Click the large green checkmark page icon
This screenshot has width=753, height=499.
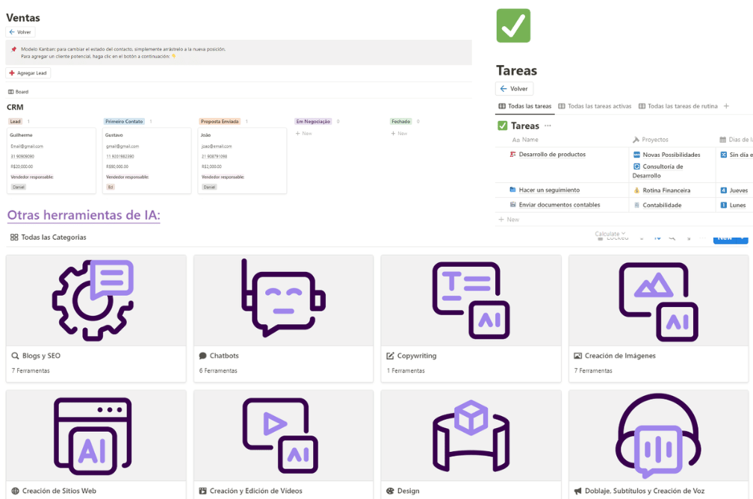coord(513,26)
